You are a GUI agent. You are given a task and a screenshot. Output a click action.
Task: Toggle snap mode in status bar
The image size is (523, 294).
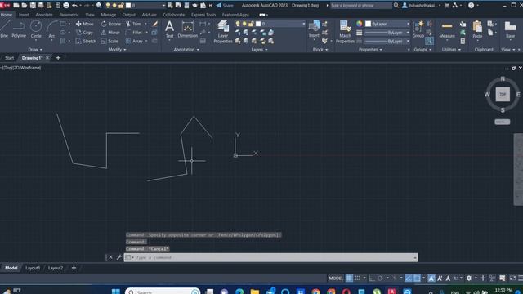358,278
